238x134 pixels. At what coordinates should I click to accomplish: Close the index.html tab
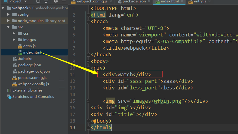[x=182, y=2]
